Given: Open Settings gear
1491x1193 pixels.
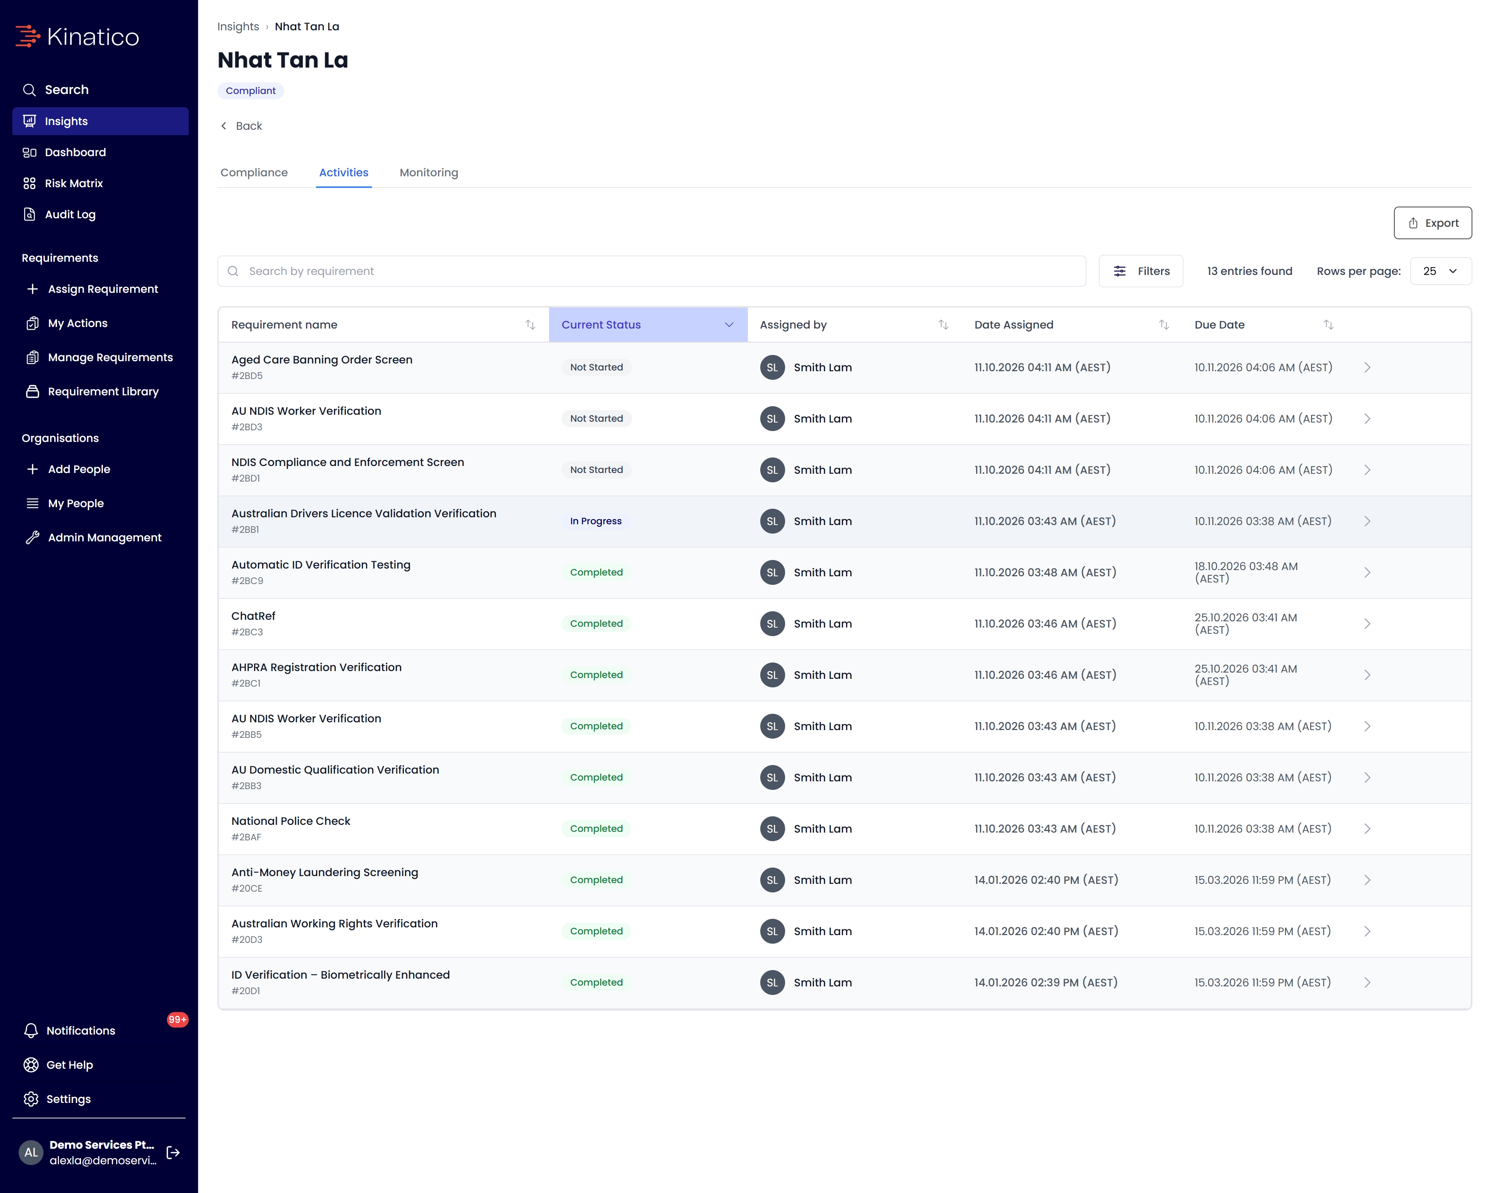Looking at the screenshot, I should [31, 1099].
